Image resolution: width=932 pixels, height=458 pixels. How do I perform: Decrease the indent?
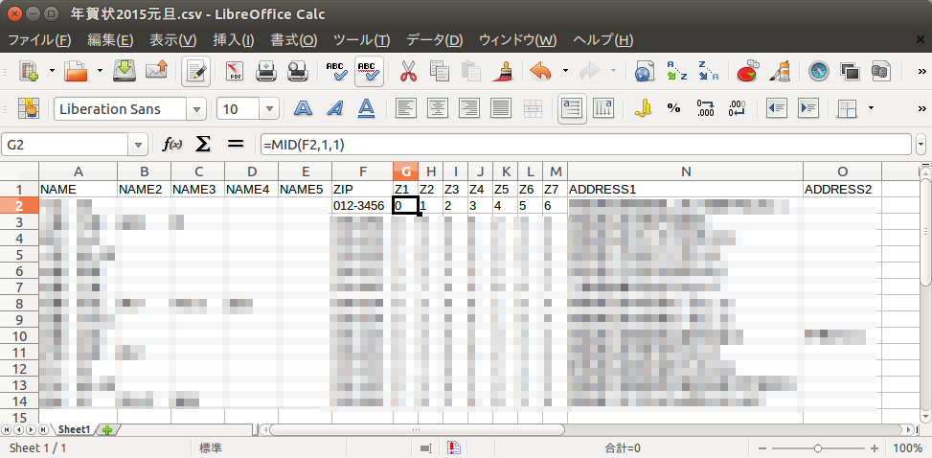click(x=776, y=108)
